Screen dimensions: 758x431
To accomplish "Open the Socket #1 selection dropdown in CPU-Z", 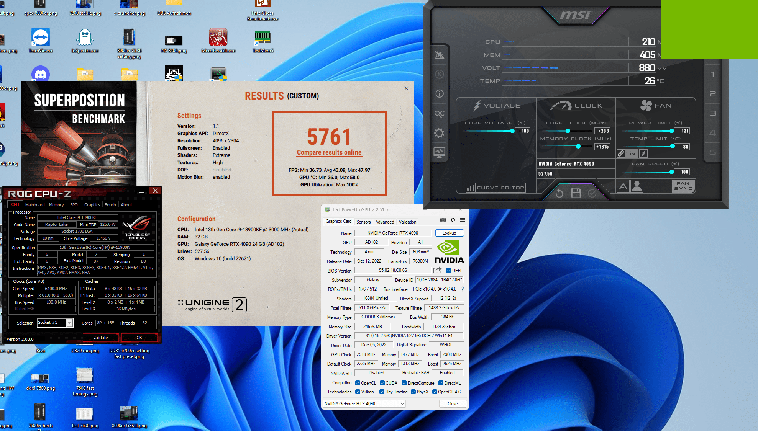I will coord(55,323).
